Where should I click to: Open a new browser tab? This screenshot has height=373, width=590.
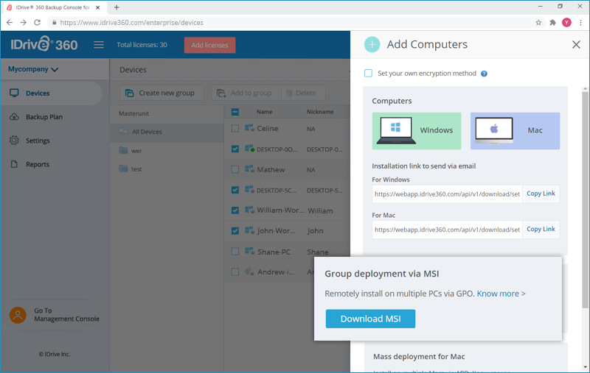pos(117,7)
